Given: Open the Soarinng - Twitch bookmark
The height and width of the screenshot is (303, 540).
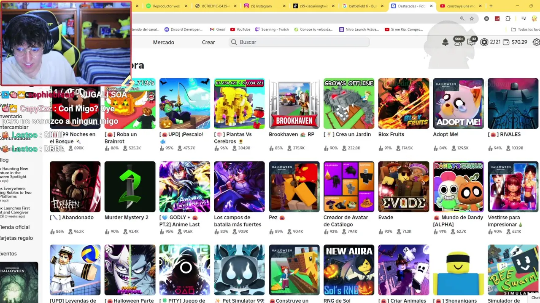Looking at the screenshot, I should tap(272, 29).
